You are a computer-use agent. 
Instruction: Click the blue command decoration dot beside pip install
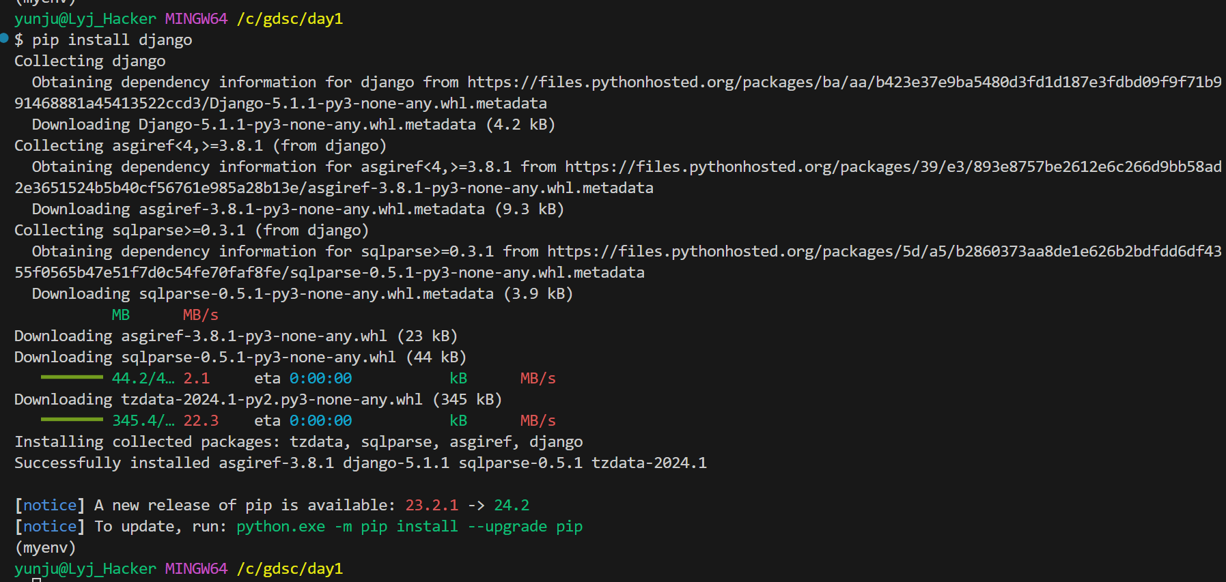pos(4,38)
